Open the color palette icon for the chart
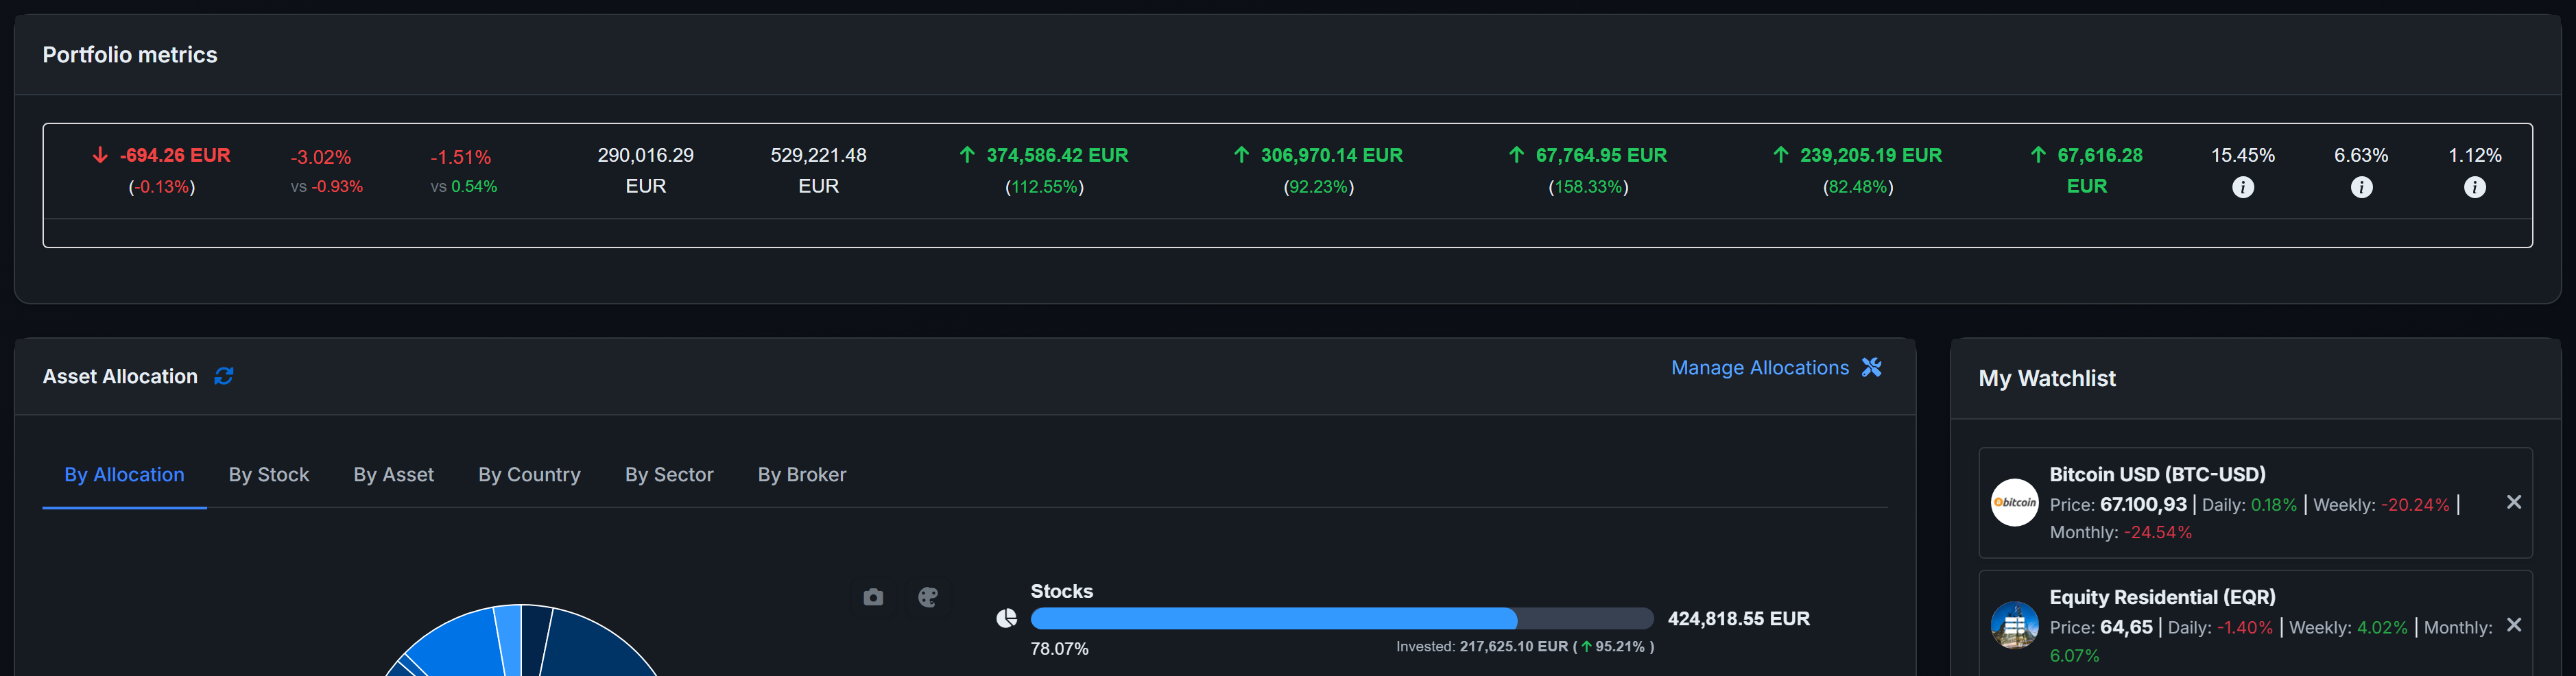Image resolution: width=2576 pixels, height=676 pixels. coord(928,597)
